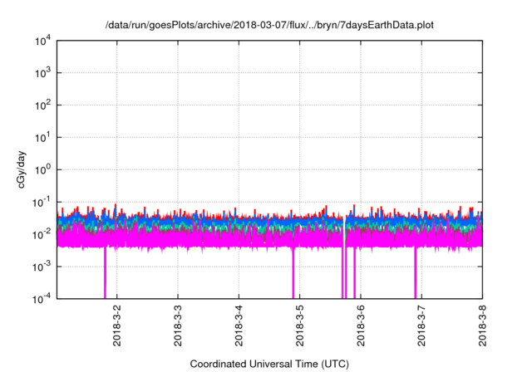Click the 10^-1 y-axis tick label
This screenshot has width=532, height=372.
[42, 203]
